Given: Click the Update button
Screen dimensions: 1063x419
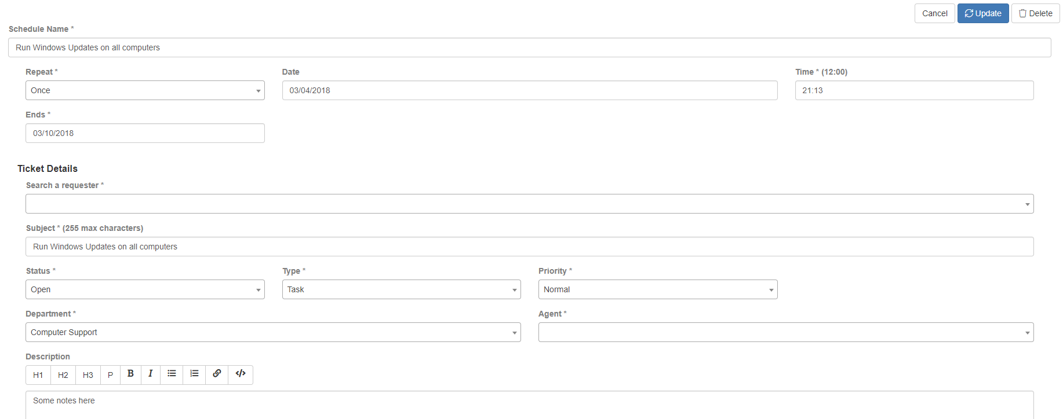Looking at the screenshot, I should (983, 13).
